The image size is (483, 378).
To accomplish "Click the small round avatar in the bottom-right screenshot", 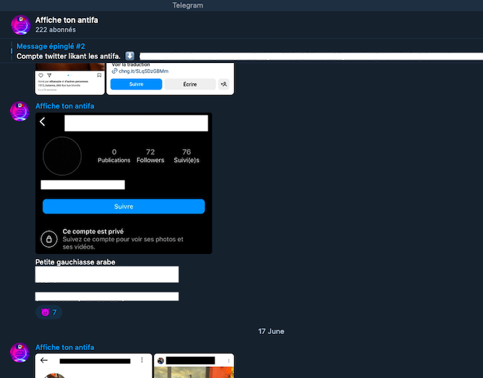I will pyautogui.click(x=161, y=360).
